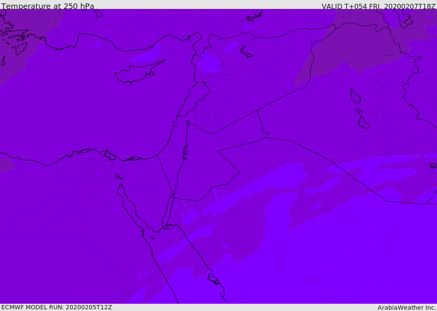The width and height of the screenshot is (437, 311).
Task: Click the 'VALID T+054 FRI. 20200207T18Z' timestamp
Action: click(379, 6)
